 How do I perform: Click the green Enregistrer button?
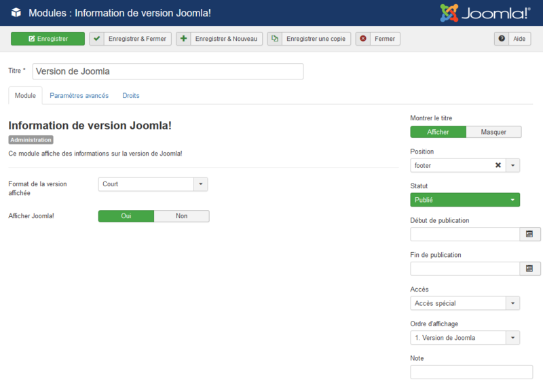click(48, 39)
